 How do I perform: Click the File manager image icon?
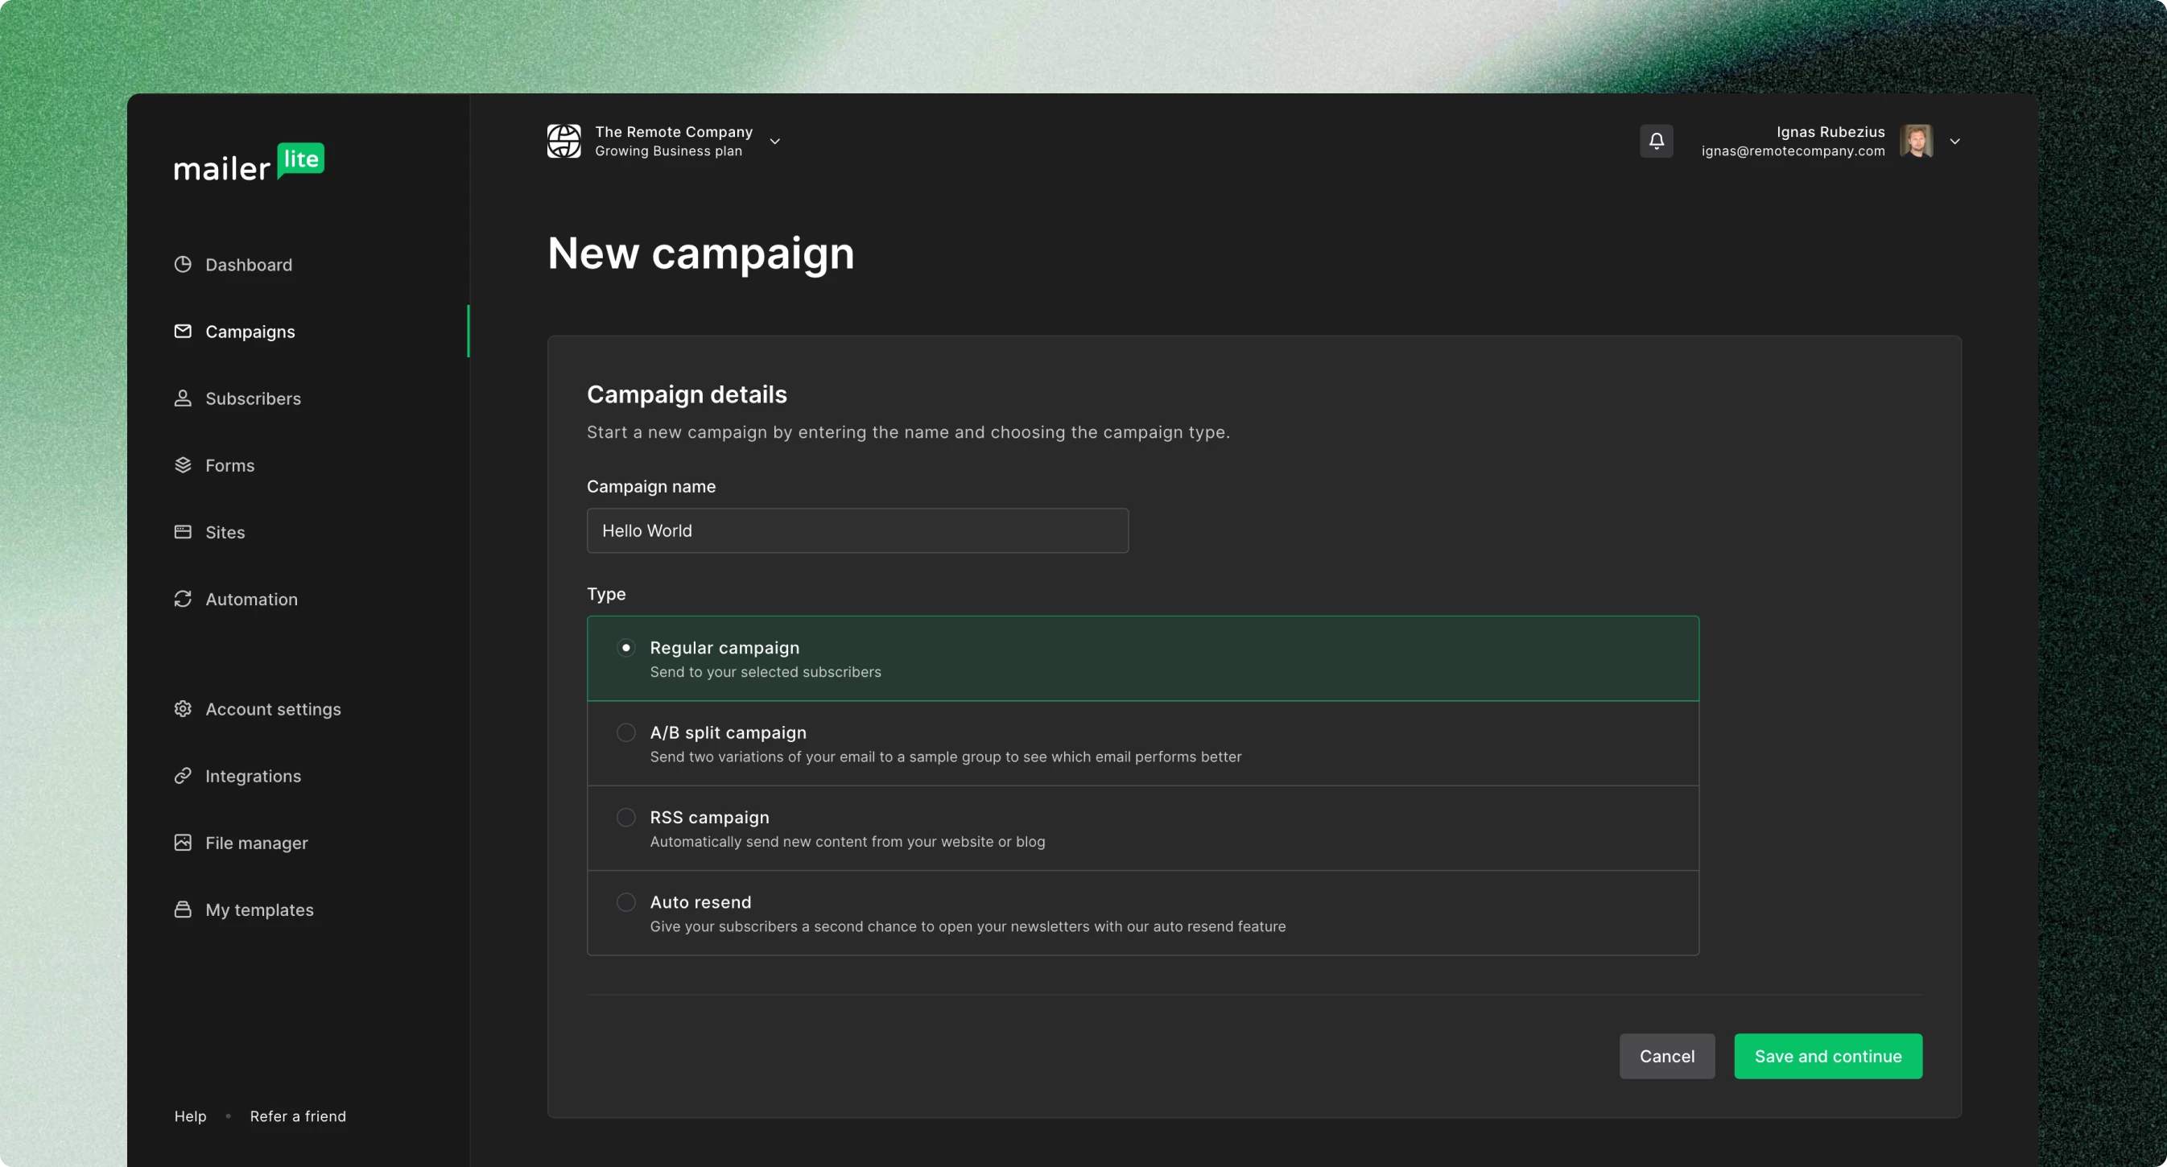pos(183,843)
